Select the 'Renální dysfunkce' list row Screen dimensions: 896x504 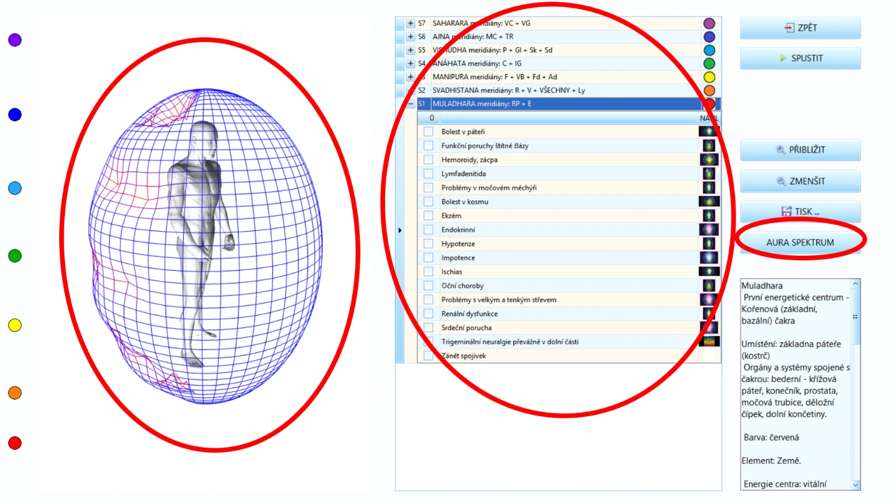[x=569, y=314]
